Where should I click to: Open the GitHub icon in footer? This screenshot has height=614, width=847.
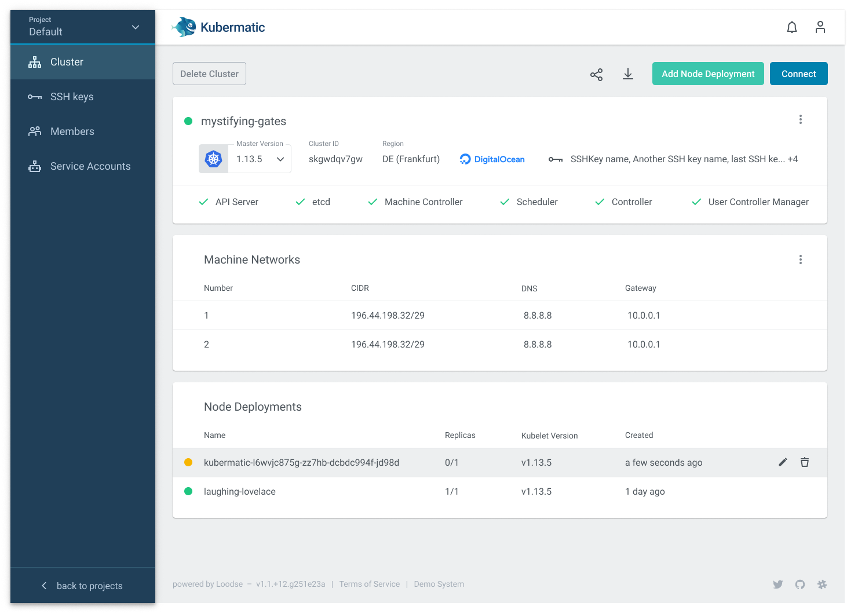coord(800,584)
